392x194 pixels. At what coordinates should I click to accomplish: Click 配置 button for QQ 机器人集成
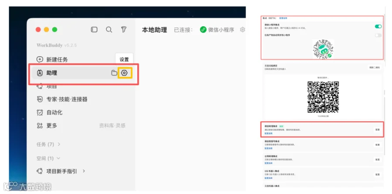click(378, 174)
